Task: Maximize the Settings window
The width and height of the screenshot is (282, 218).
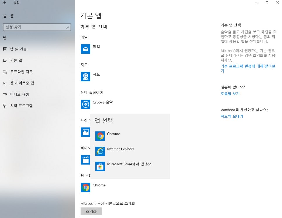Action: (267, 3)
